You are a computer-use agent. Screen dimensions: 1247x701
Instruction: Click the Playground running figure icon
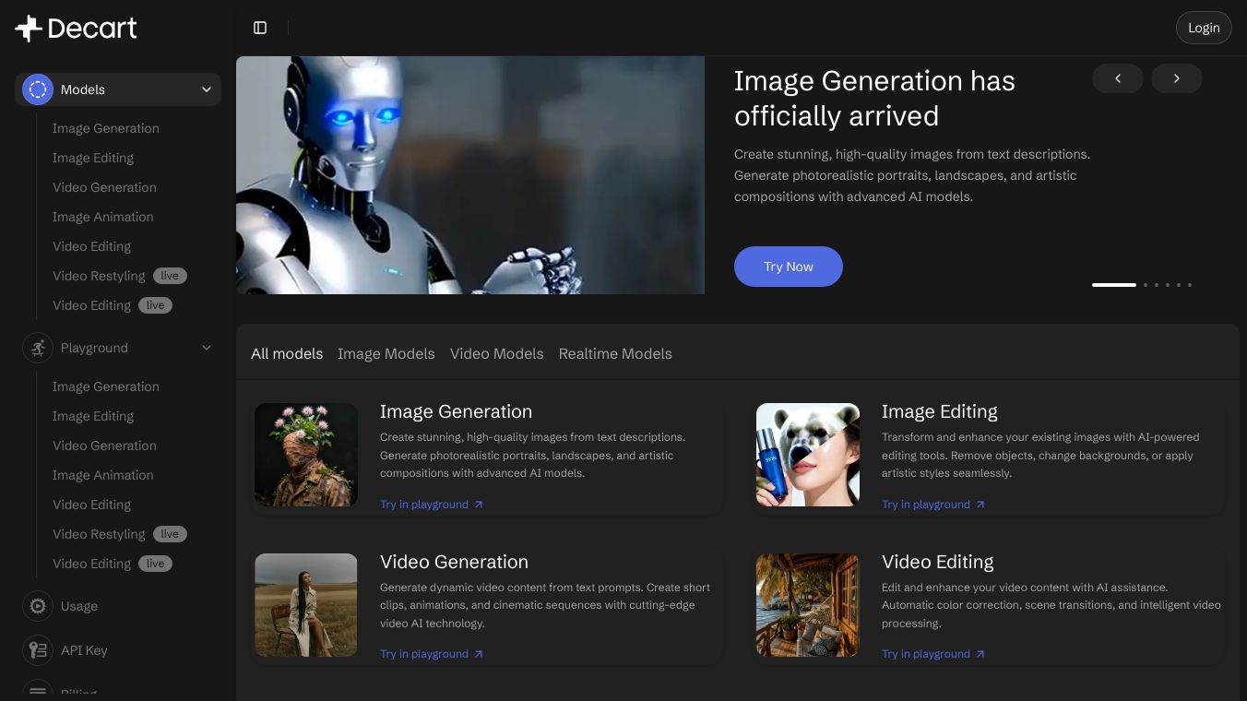[x=38, y=348]
